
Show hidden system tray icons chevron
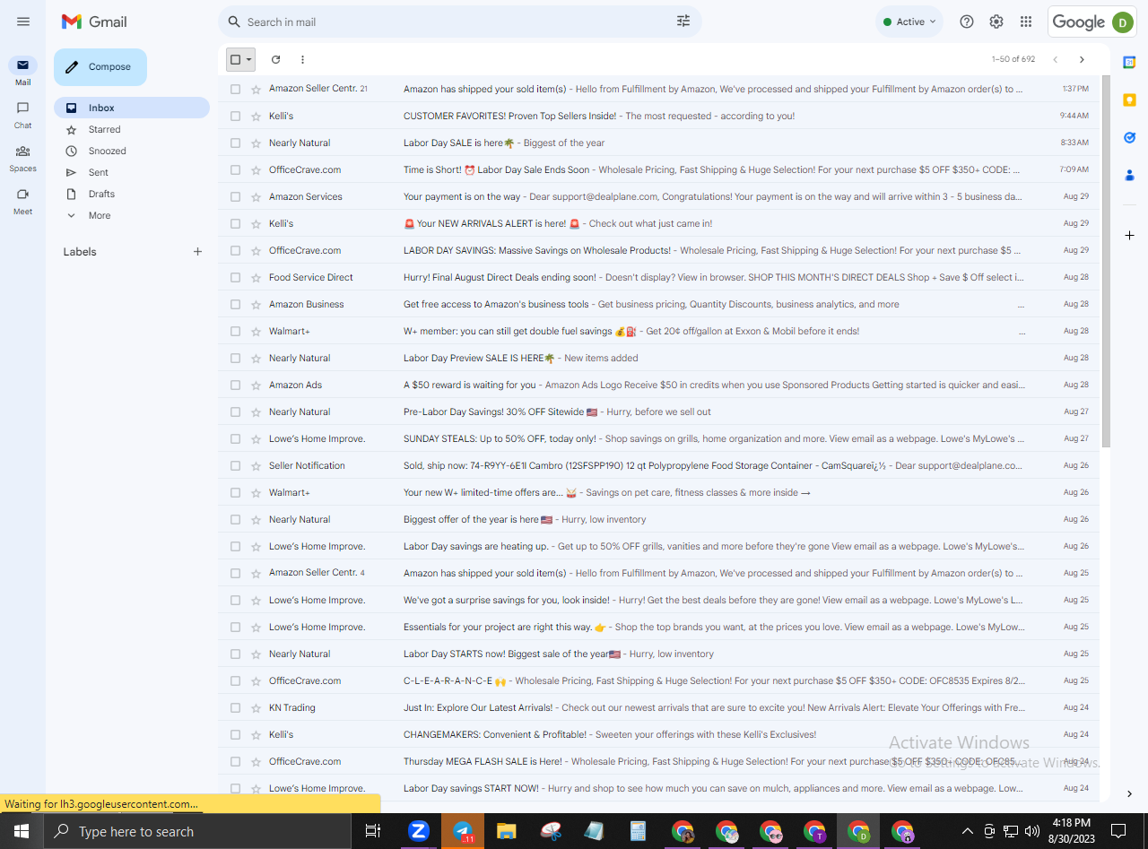967,831
